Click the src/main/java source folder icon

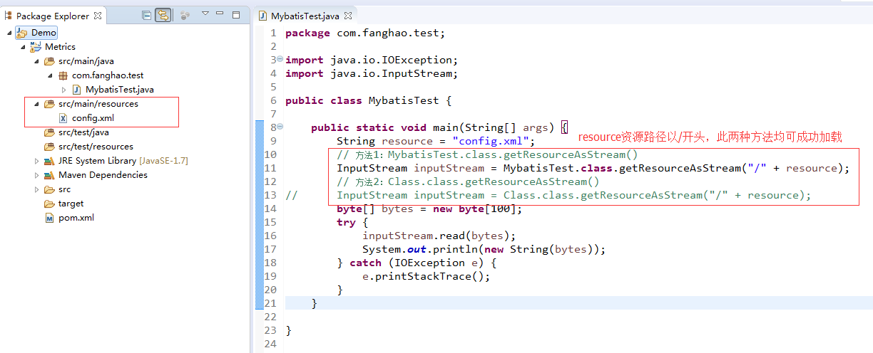(x=49, y=61)
